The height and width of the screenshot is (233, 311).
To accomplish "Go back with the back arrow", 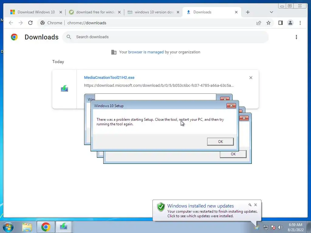I will click(11, 23).
